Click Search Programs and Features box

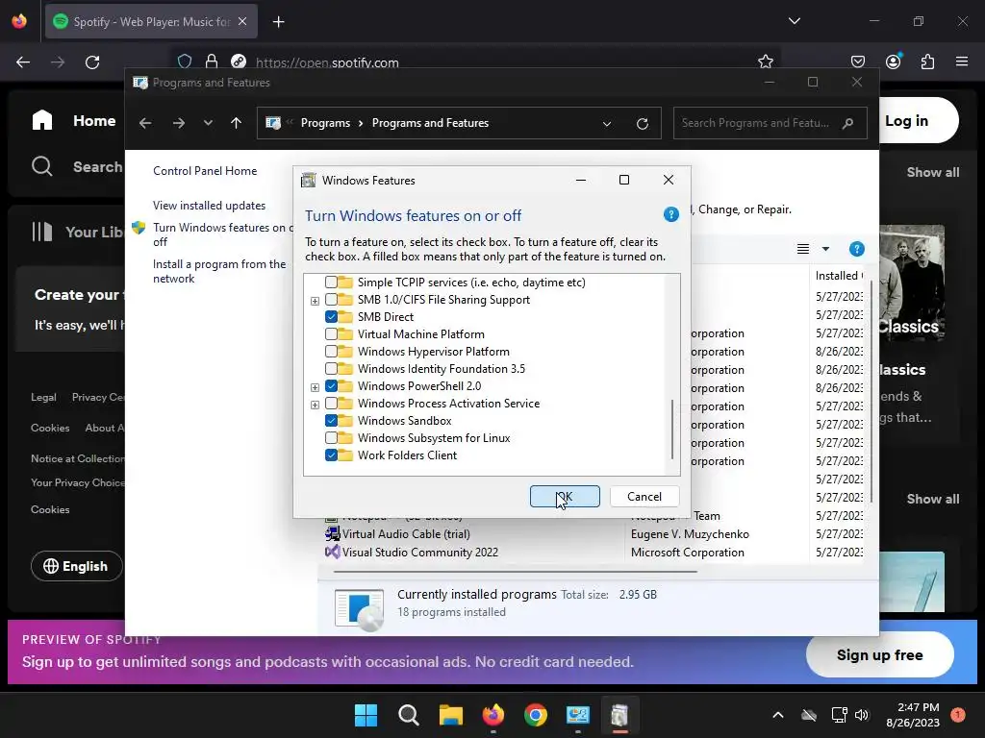[x=770, y=123]
